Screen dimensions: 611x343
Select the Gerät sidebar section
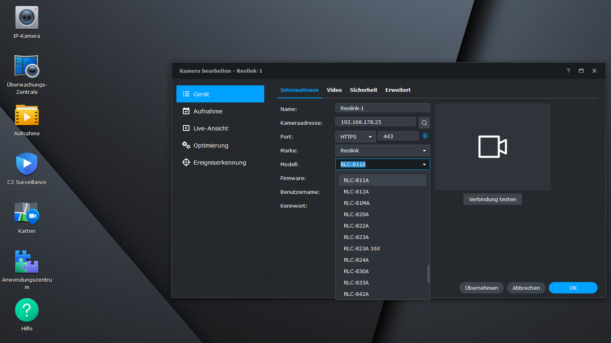[x=220, y=94]
